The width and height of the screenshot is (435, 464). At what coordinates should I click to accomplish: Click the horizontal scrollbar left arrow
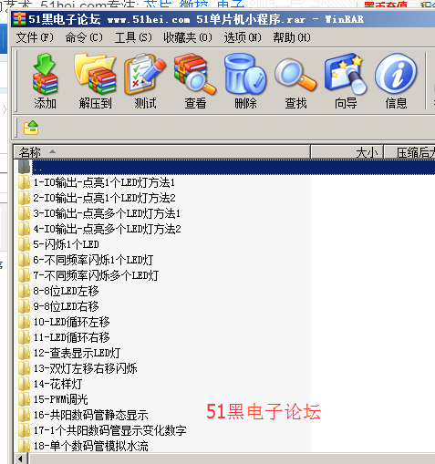pyautogui.click(x=21, y=459)
